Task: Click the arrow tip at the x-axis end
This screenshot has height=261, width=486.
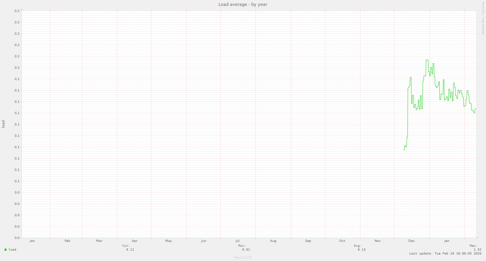Action: click(x=477, y=238)
